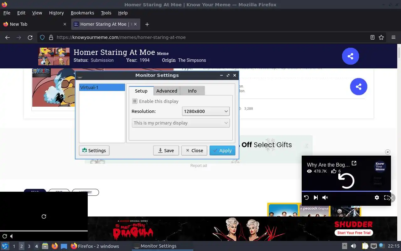
Task: Reload the page with the Firefox toolbar button
Action: coord(30,37)
